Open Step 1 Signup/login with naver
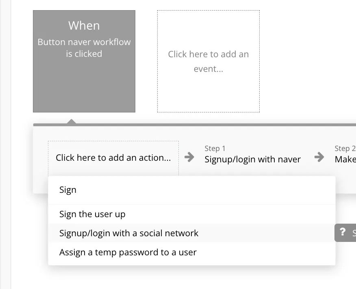This screenshot has height=289, width=356. 252,159
